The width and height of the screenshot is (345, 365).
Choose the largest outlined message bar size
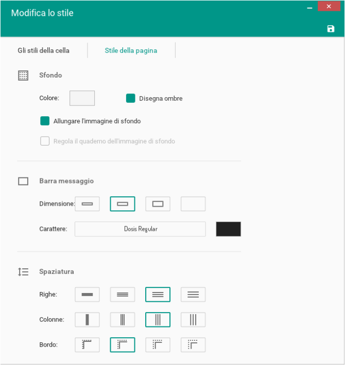pos(158,204)
